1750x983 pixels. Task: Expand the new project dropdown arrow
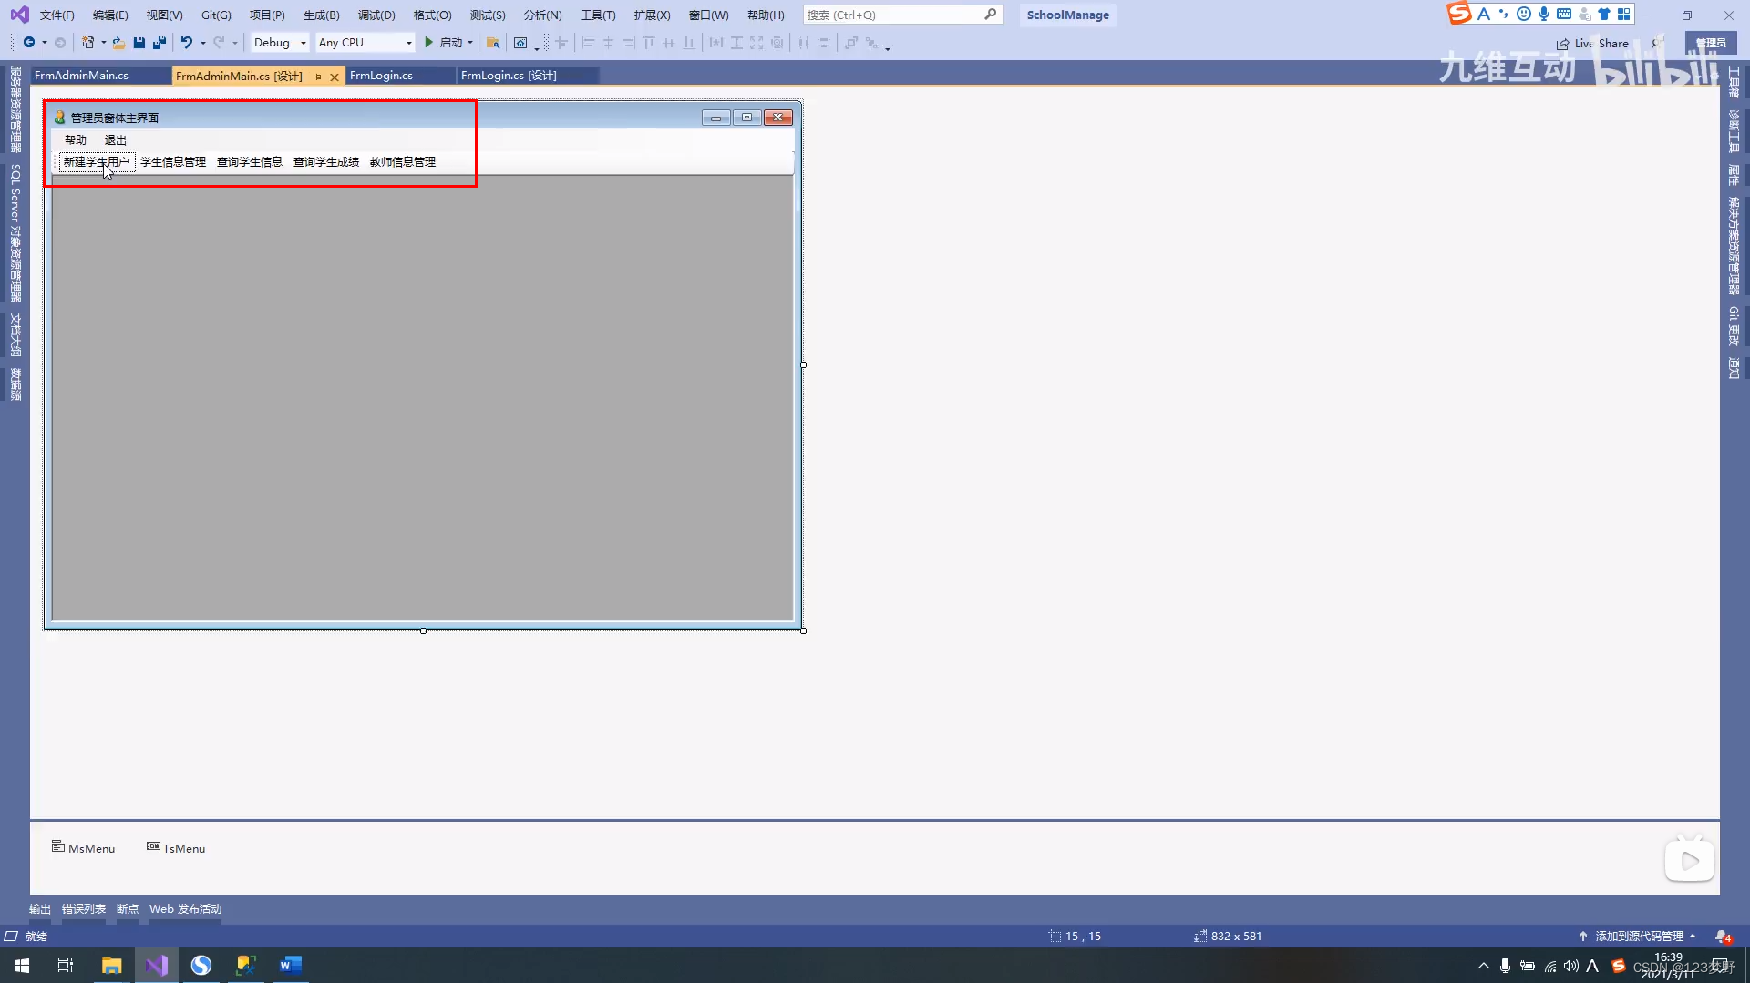(103, 43)
